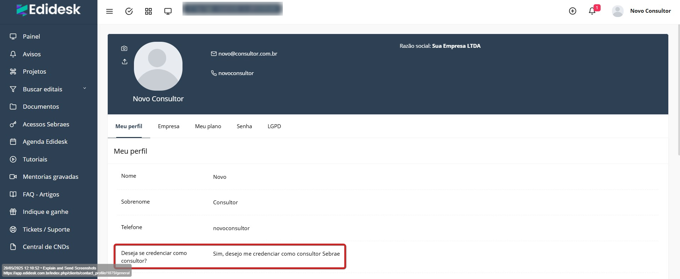
Task: Click the profile avatar picture
Action: pyautogui.click(x=158, y=66)
